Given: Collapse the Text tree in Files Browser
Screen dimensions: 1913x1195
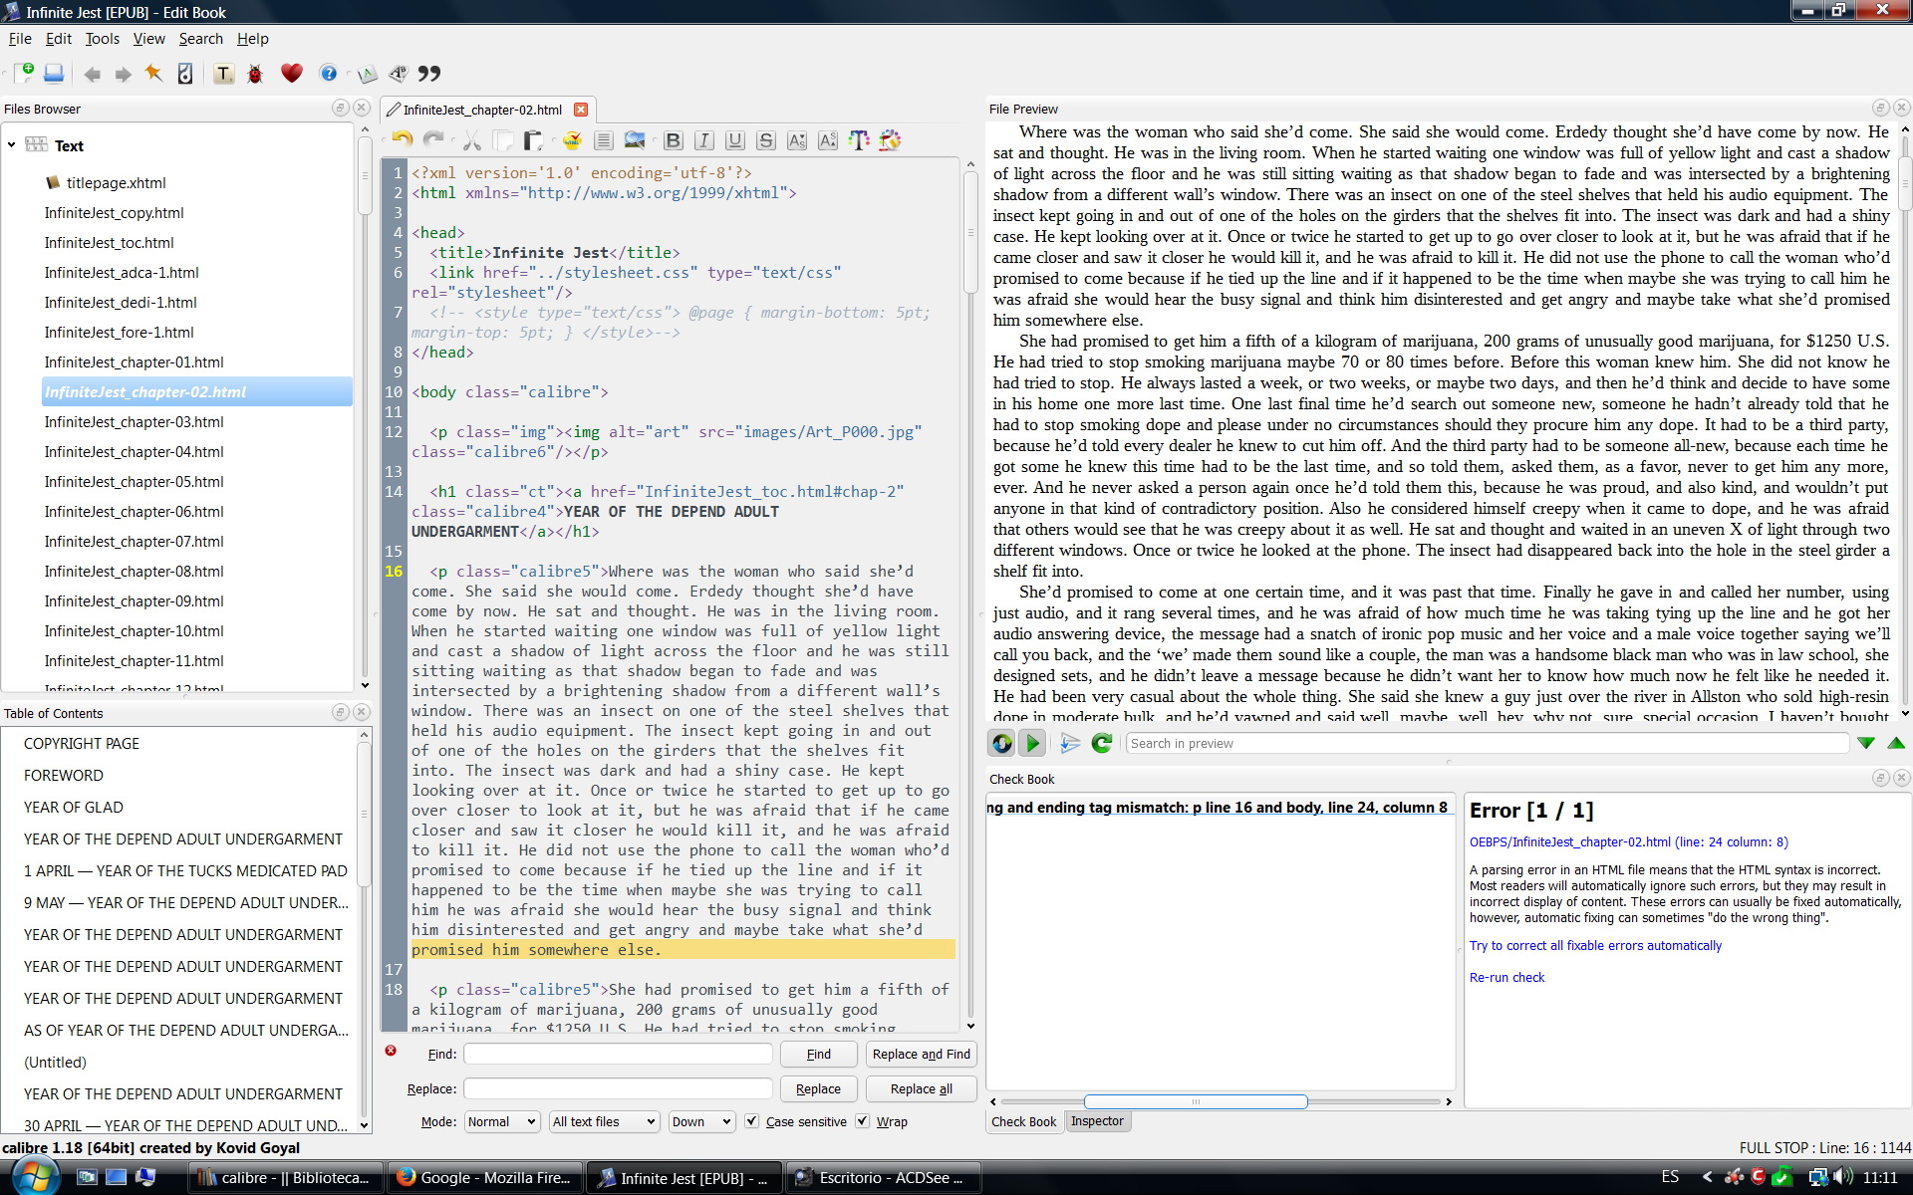Looking at the screenshot, I should click(x=12, y=145).
